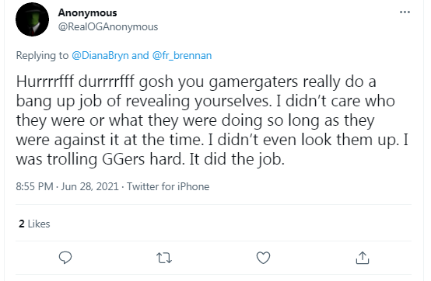
Task: Click the phrase It did the job
Action: click(x=237, y=159)
